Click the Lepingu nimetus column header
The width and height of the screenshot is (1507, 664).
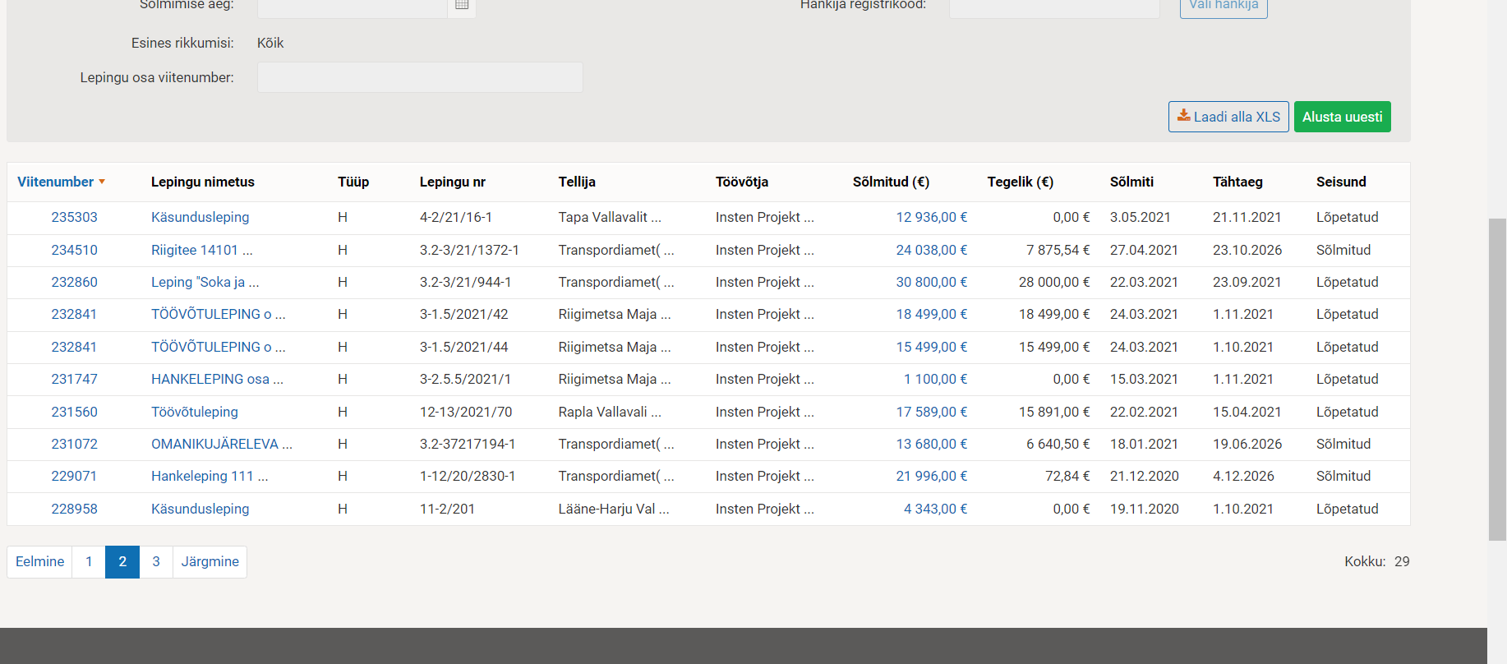tap(203, 182)
